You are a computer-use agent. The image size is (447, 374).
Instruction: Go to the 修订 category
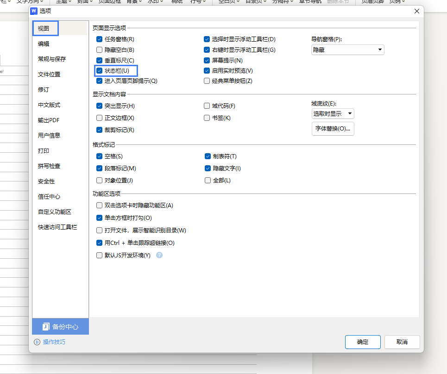(44, 89)
